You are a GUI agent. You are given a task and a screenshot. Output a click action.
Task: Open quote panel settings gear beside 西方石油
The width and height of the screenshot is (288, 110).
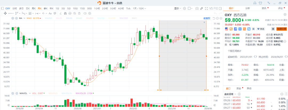point(285,14)
